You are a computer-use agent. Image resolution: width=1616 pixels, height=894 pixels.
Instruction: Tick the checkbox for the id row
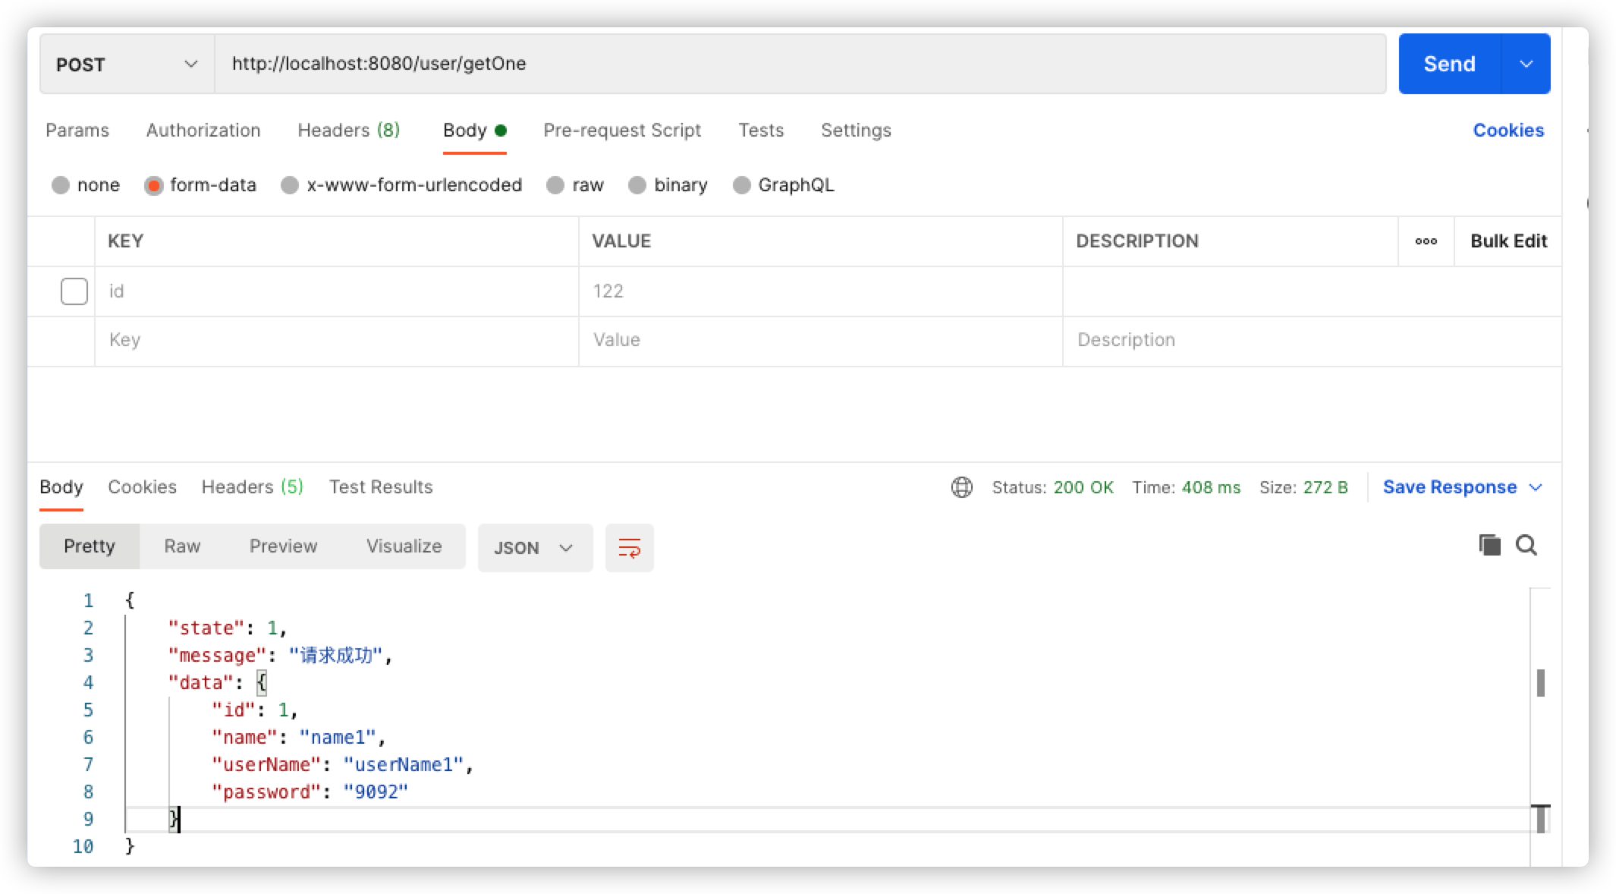(74, 291)
